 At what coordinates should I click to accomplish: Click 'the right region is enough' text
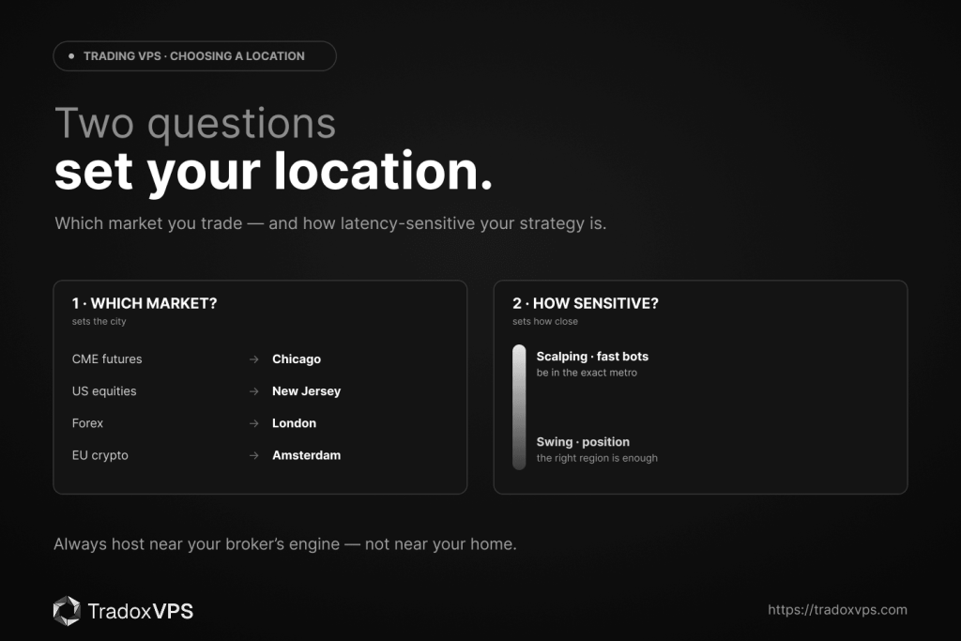[597, 458]
